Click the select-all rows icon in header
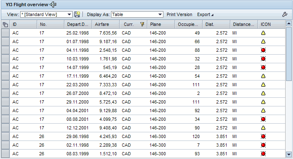Screen dimensions: 293x159 coord(5,25)
